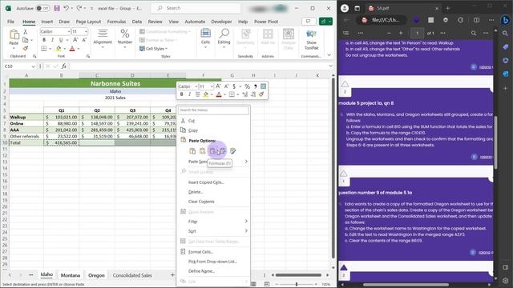
Task: Open the Name Box dropdown arrow
Action: pyautogui.click(x=33, y=66)
